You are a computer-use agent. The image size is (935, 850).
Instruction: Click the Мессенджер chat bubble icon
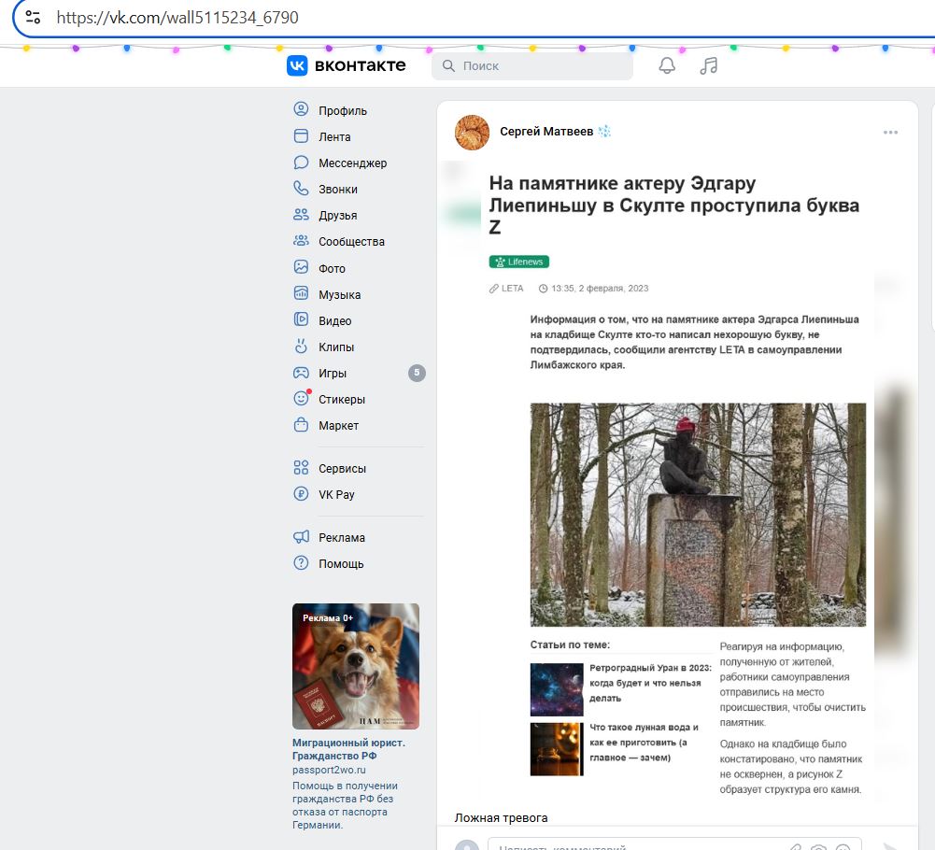coord(301,163)
